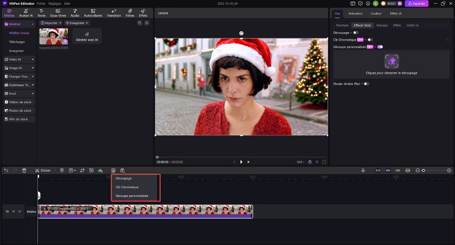Toggle Flouter Arrière-Plan switch
This screenshot has height=245, width=455.
(x=366, y=83)
